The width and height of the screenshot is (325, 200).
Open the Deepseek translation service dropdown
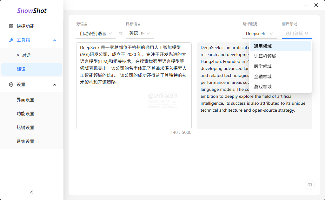coord(260,34)
